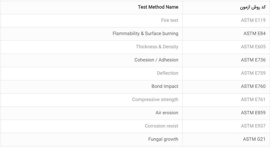
Task: Select the ASTM E760 code cell
Action: pos(253,87)
